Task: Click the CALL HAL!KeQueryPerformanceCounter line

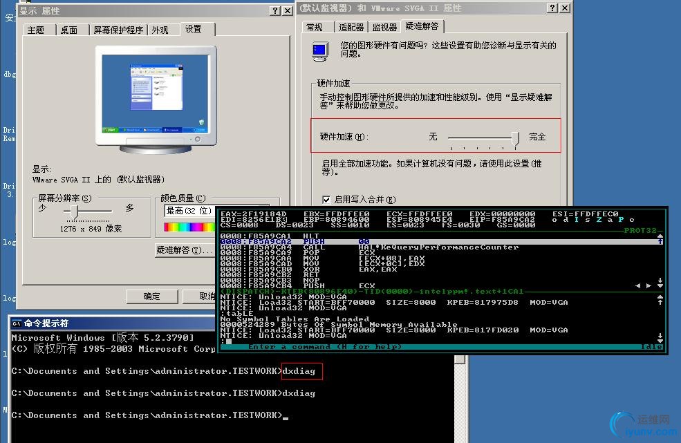Action: click(x=370, y=247)
